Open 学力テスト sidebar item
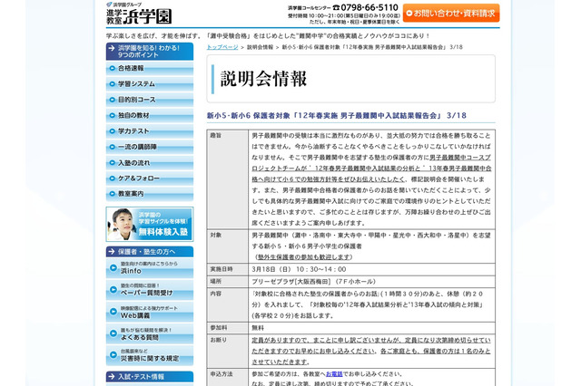This screenshot has height=386, width=581. (x=149, y=131)
